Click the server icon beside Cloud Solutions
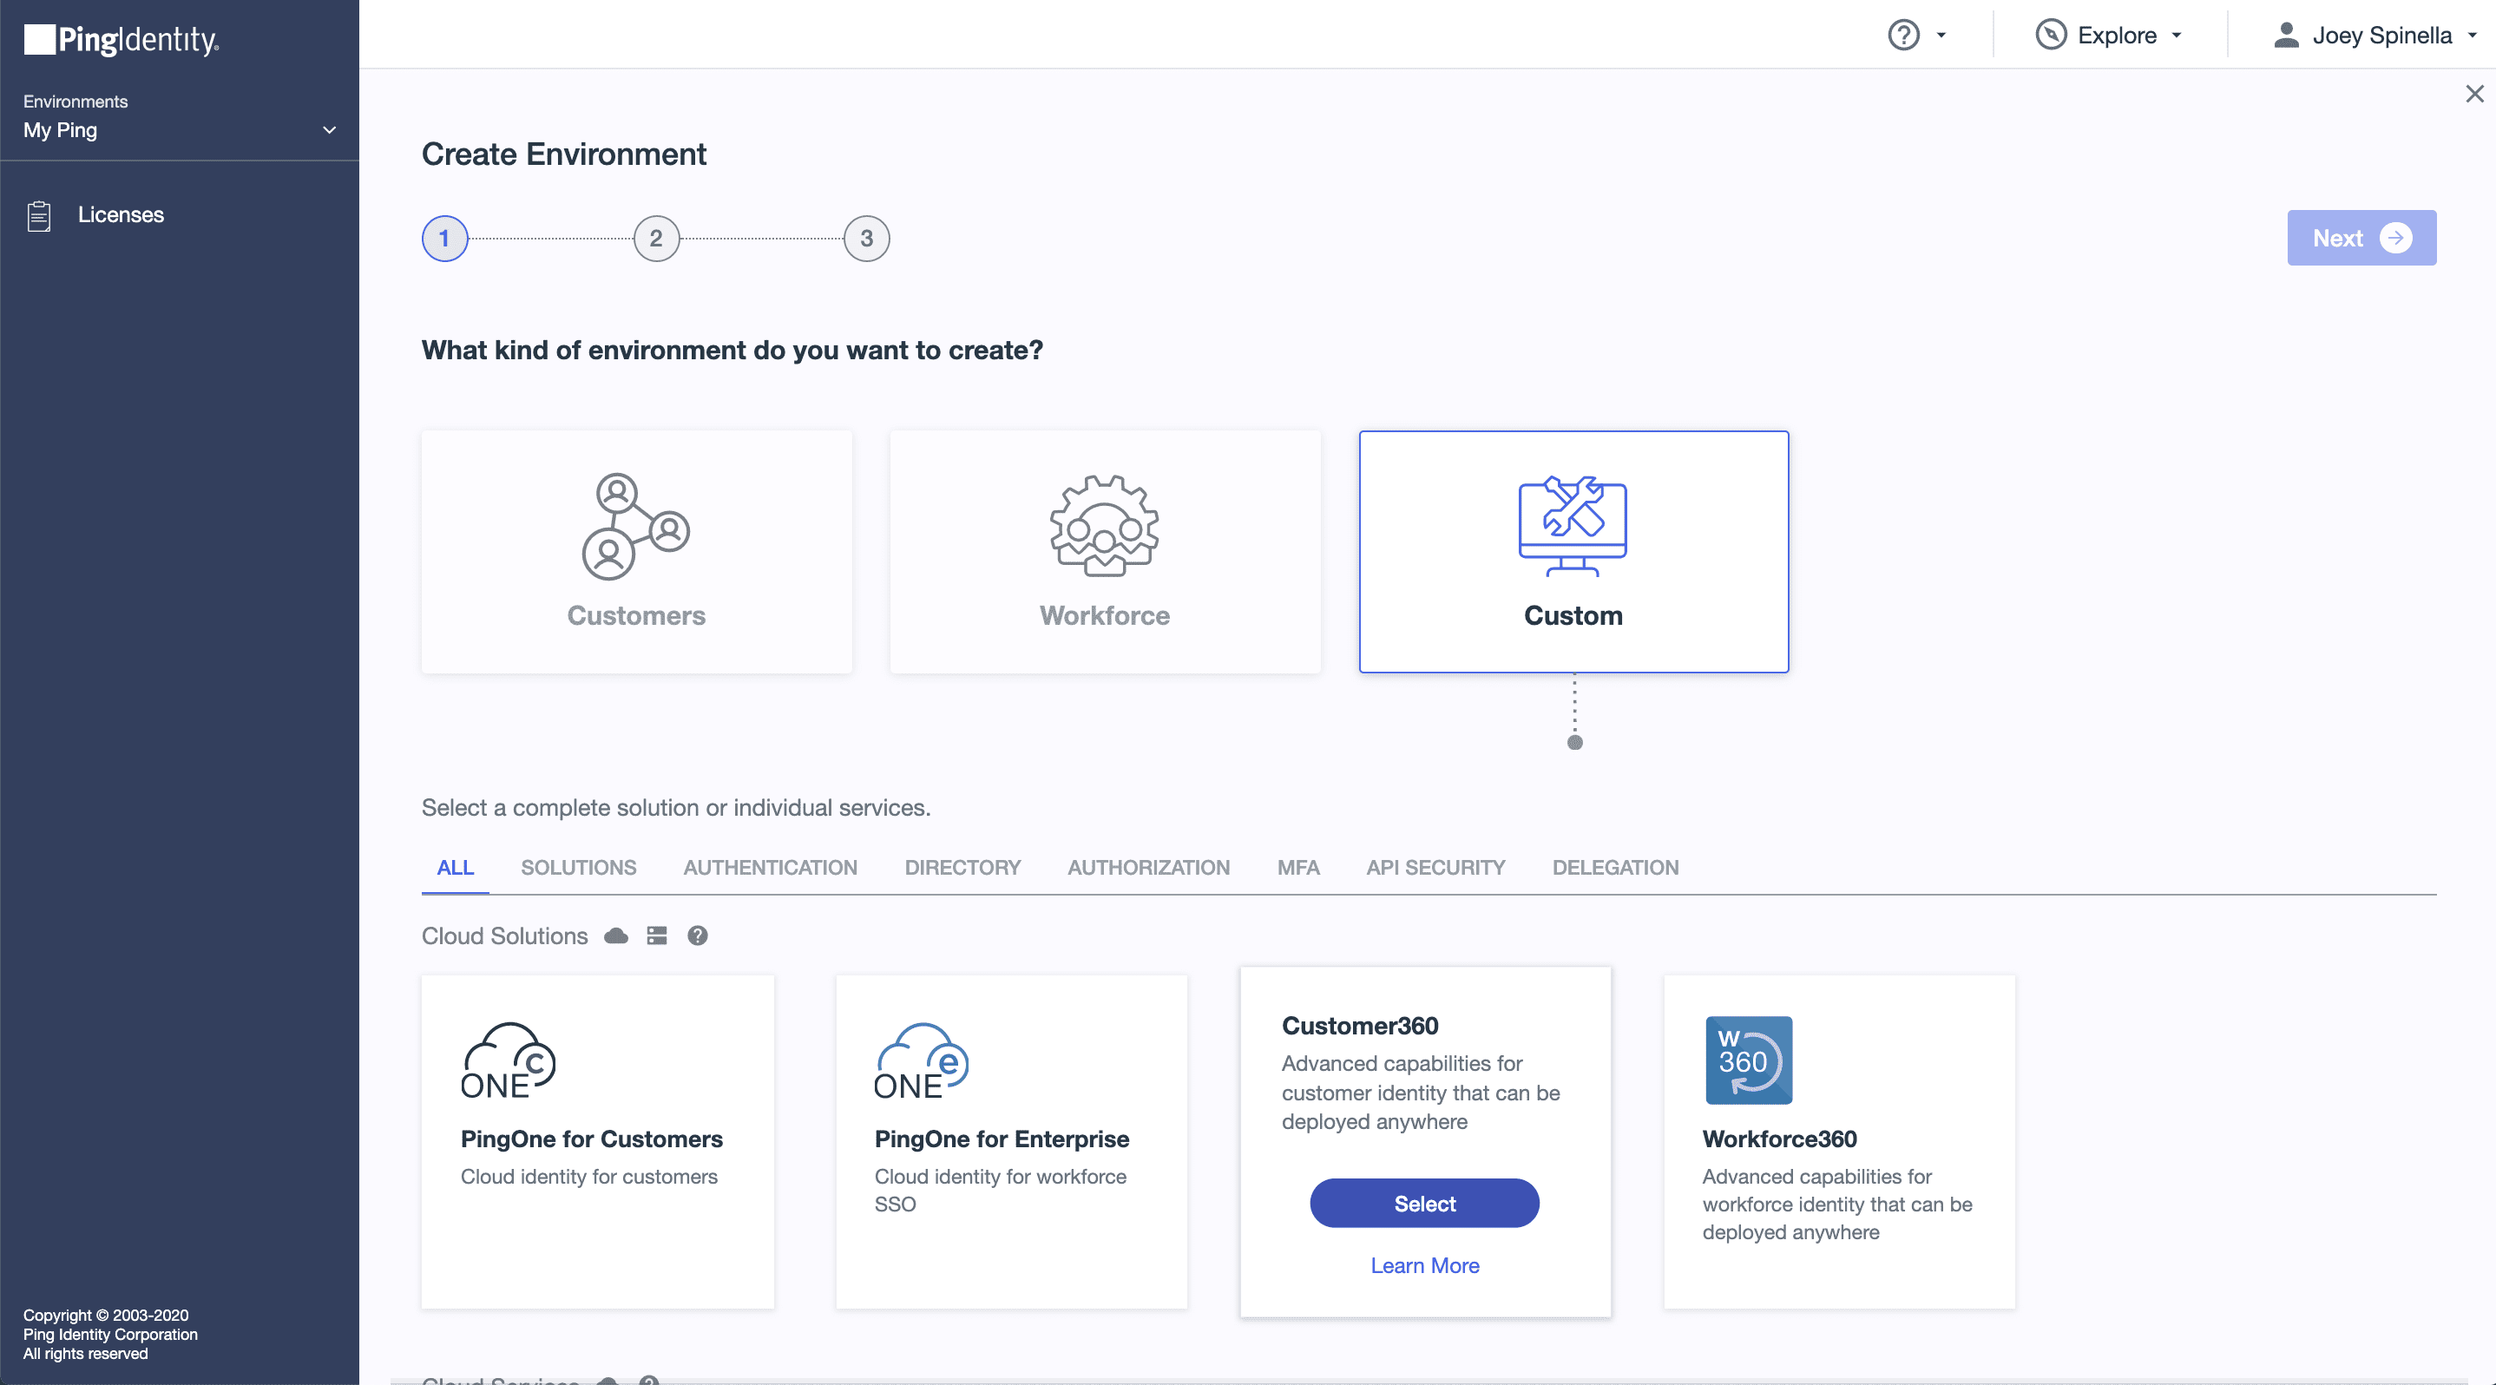2496x1385 pixels. [x=657, y=935]
